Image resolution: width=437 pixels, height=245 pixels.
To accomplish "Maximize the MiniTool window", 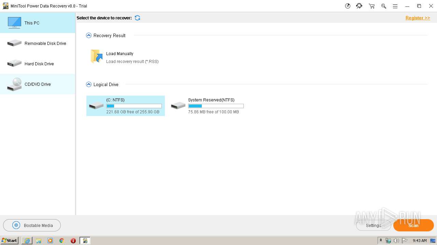I will click(419, 6).
